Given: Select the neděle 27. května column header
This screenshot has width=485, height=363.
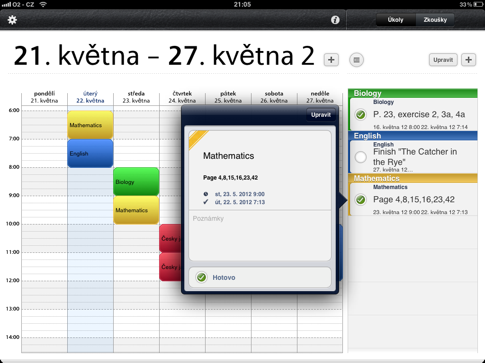Looking at the screenshot, I should [320, 97].
